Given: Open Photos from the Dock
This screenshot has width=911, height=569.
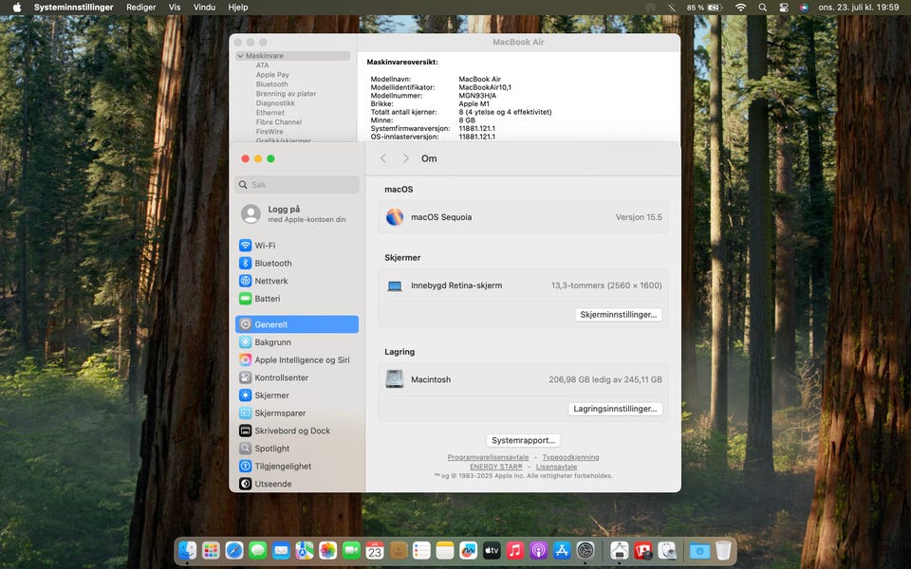Looking at the screenshot, I should point(327,550).
